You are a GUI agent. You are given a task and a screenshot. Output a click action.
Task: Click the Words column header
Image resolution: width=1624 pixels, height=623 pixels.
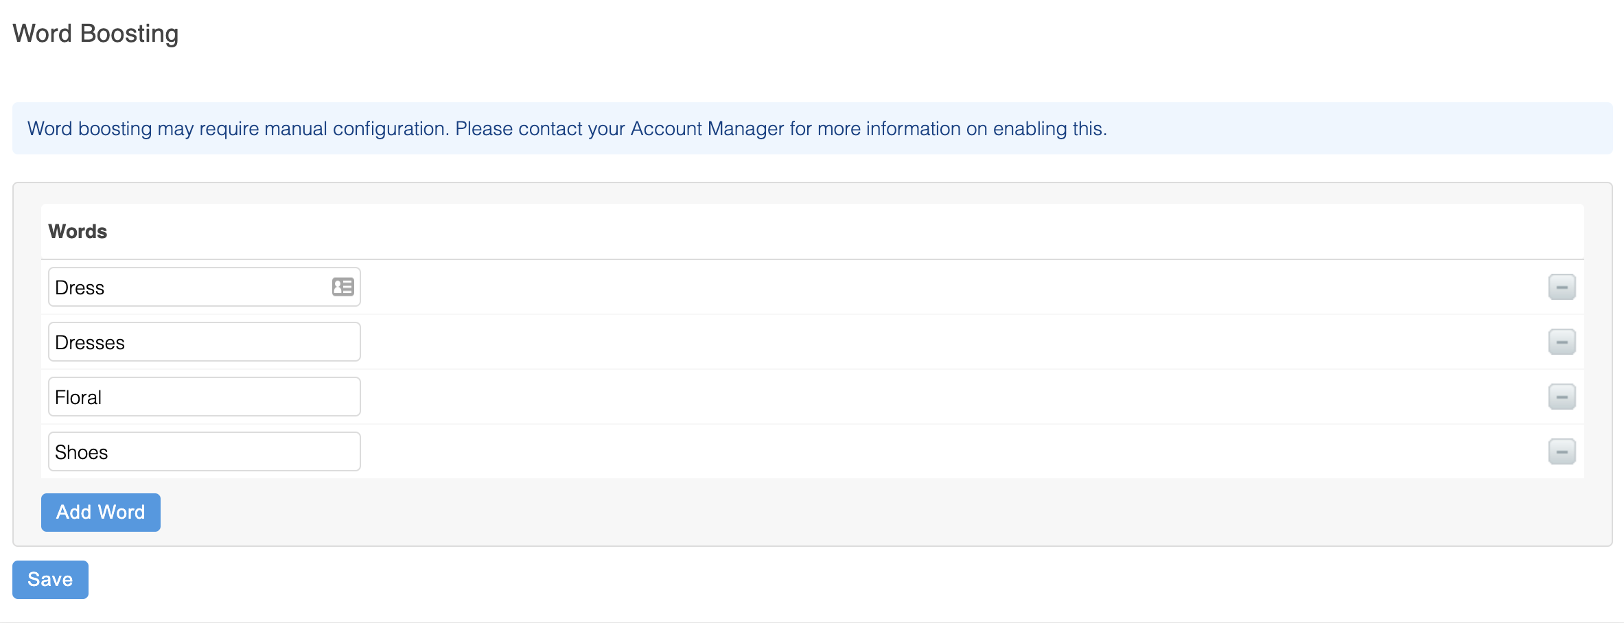pos(78,231)
